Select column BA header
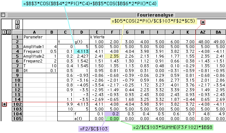The width and height of the screenshot is (226, 133). tap(218, 32)
